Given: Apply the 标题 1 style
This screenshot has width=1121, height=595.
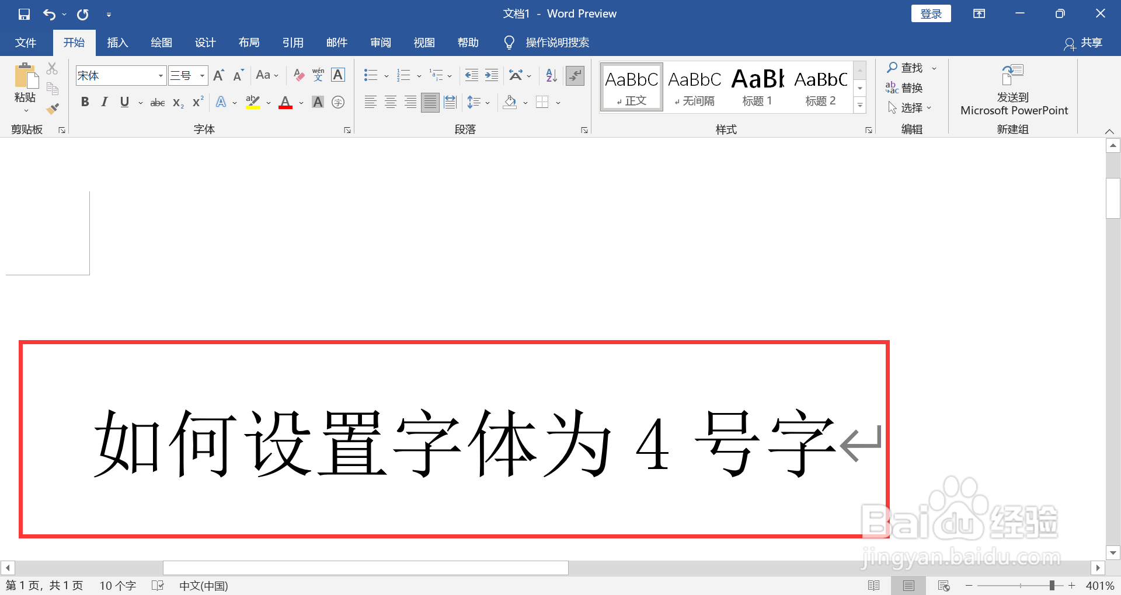Looking at the screenshot, I should coord(757,87).
